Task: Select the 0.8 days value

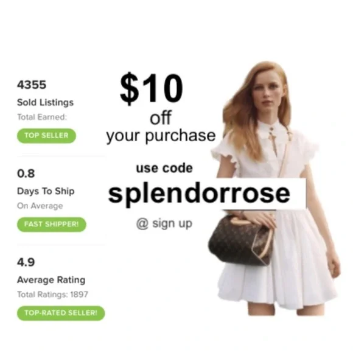Action: point(26,173)
